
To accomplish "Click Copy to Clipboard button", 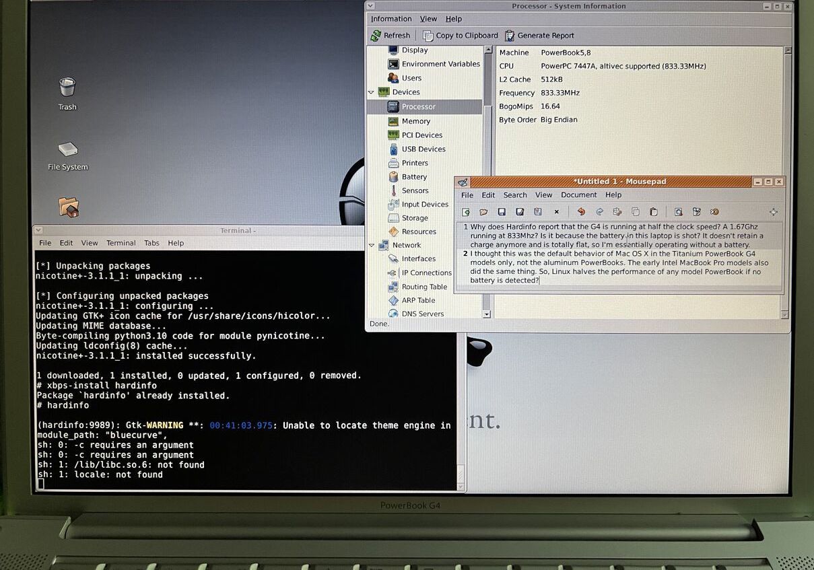I will [x=461, y=36].
